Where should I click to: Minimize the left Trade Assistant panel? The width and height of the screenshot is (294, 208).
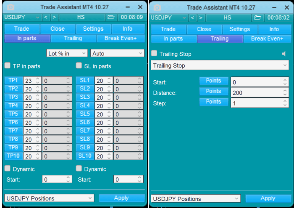128,8
